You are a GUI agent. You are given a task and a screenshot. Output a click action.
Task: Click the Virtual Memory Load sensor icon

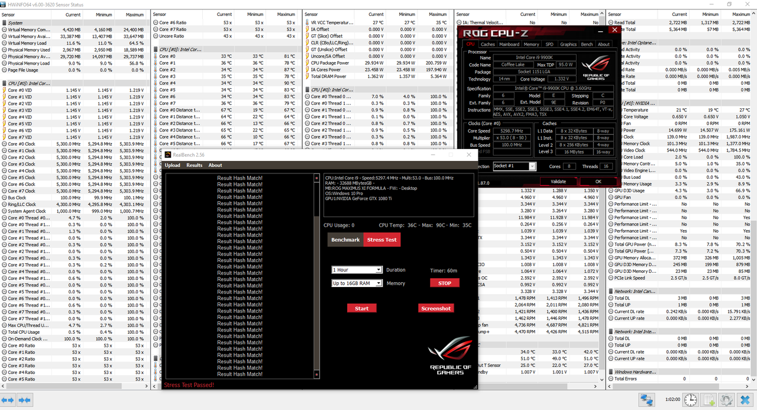(x=4, y=43)
